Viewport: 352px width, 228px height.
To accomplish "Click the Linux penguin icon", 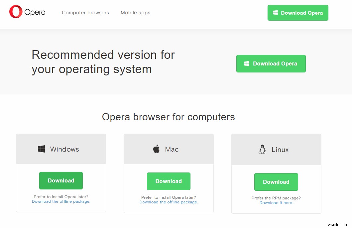I will pyautogui.click(x=263, y=149).
